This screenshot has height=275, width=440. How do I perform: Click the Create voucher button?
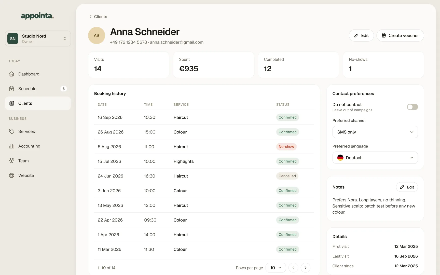[x=400, y=35]
